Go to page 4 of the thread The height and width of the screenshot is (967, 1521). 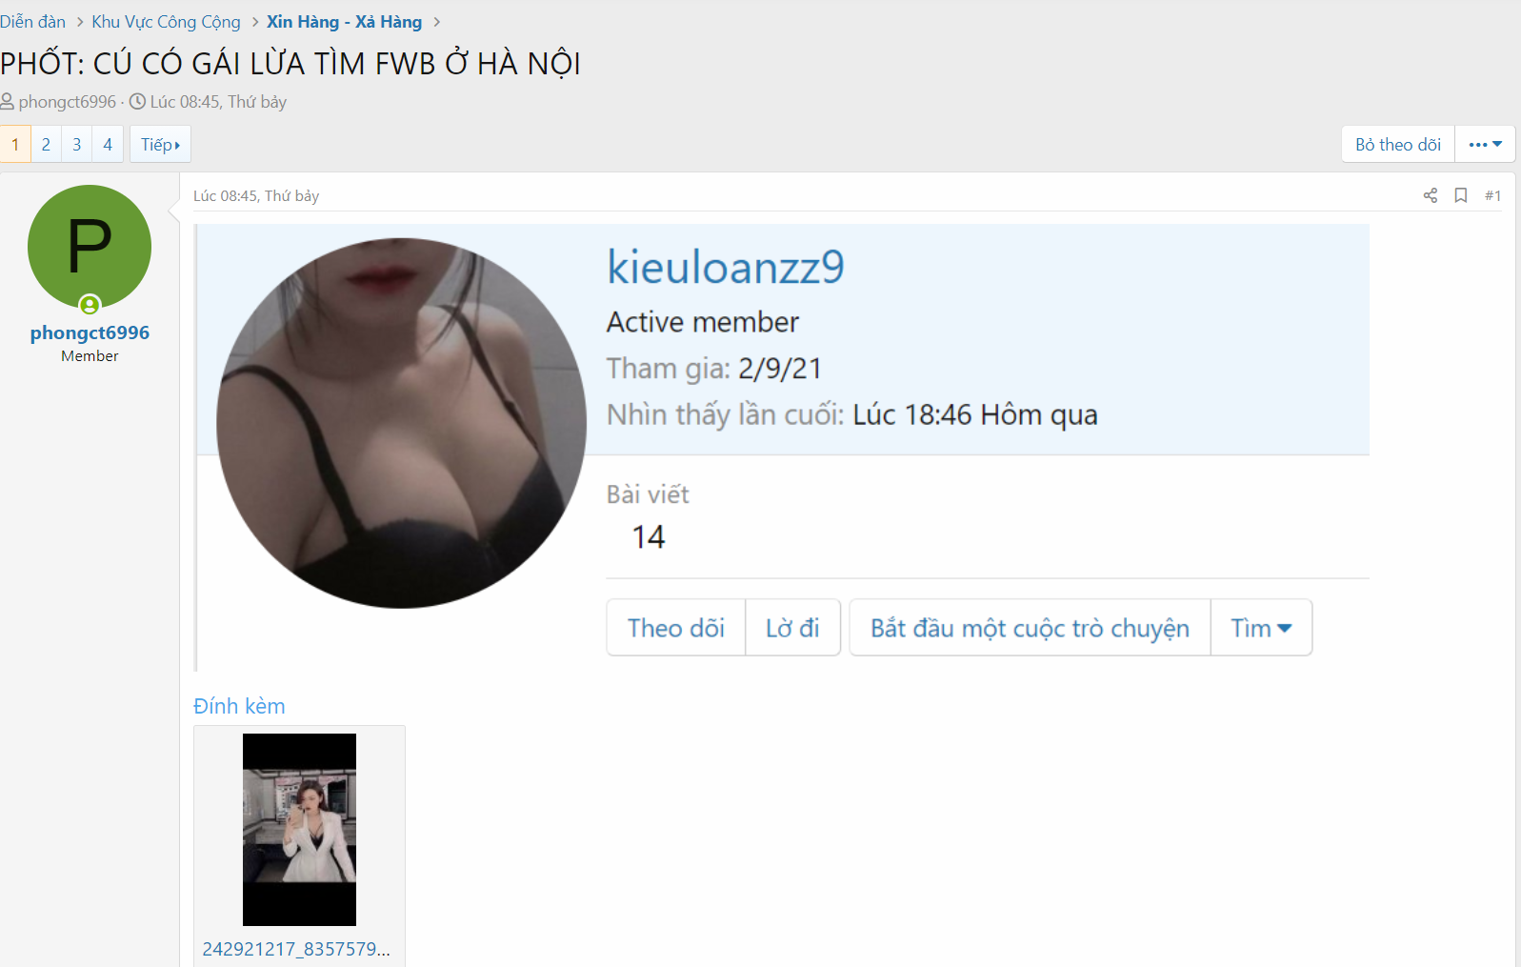pos(108,145)
